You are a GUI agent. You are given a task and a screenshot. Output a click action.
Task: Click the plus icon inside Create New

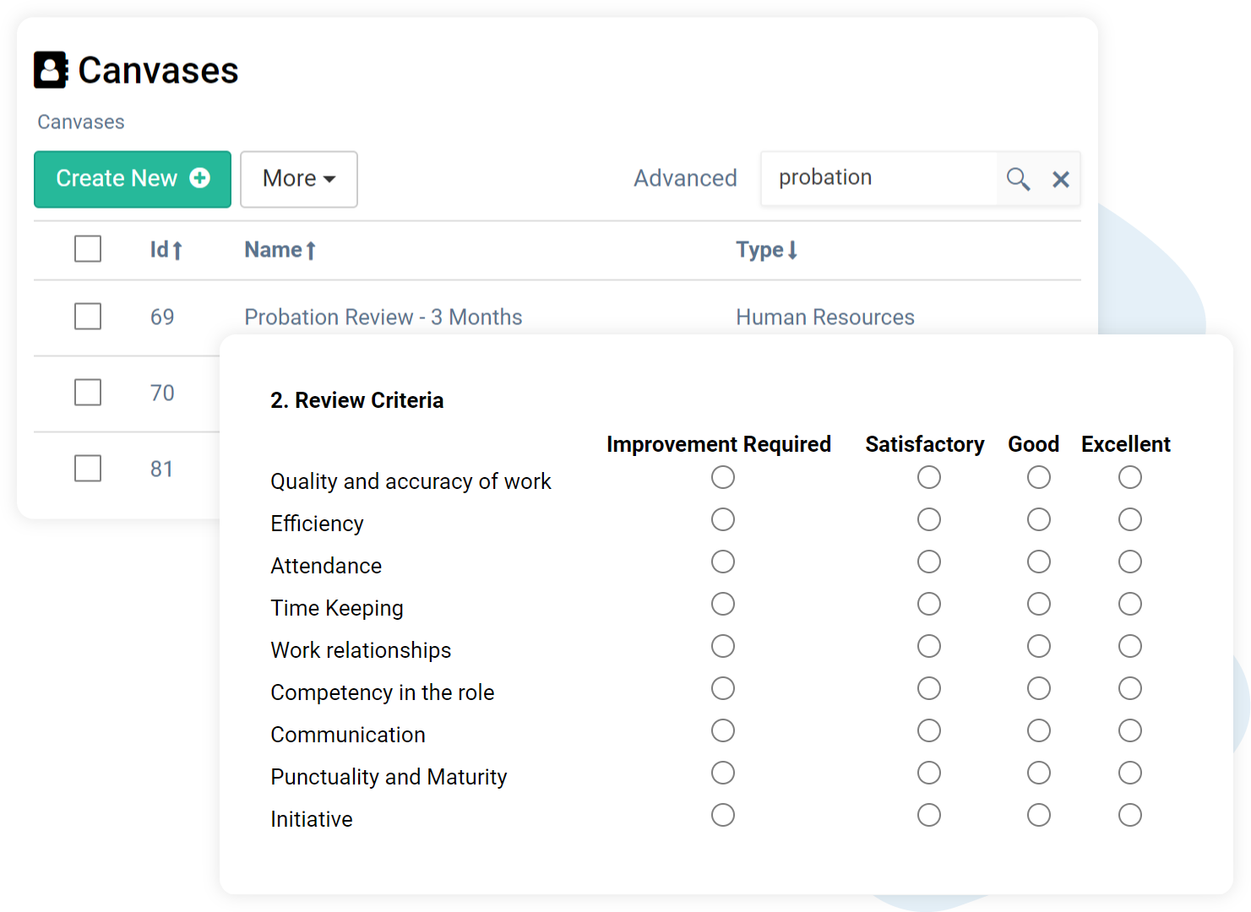coord(199,178)
